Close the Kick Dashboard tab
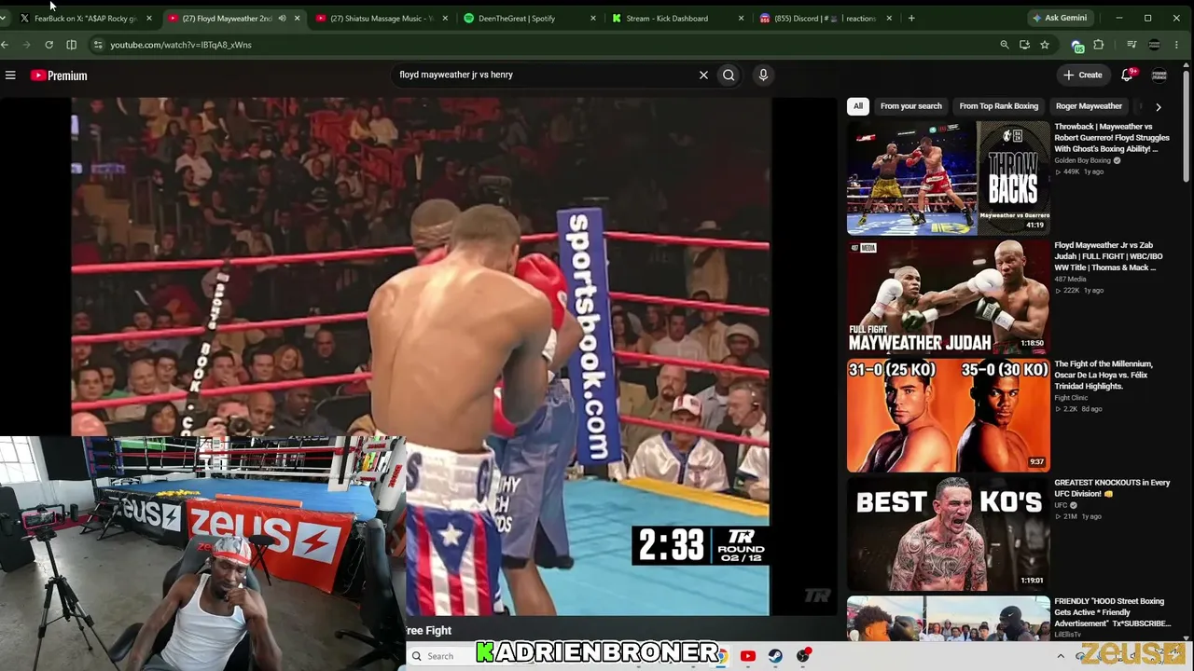The height and width of the screenshot is (671, 1194). [x=742, y=18]
